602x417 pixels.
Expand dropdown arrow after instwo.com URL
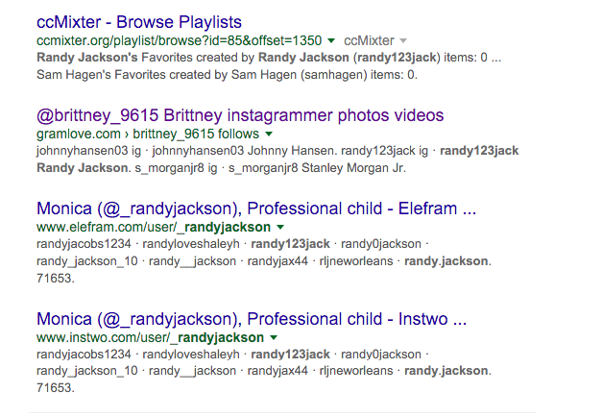(x=274, y=337)
